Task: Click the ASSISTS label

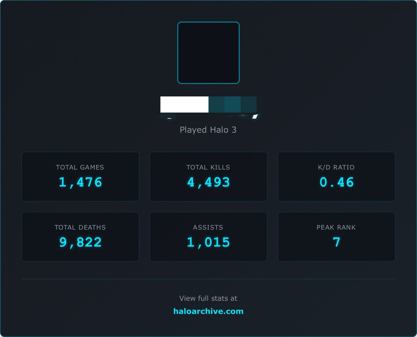Action: [x=208, y=228]
